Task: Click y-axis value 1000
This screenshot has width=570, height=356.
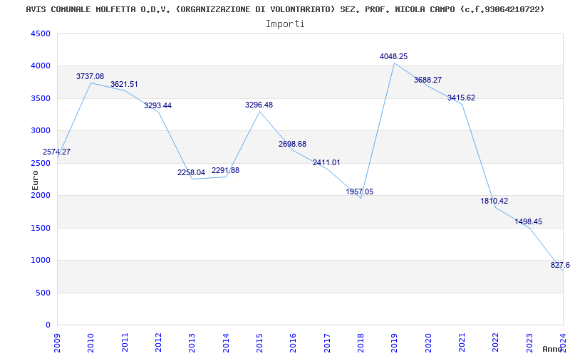Action: [41, 261]
